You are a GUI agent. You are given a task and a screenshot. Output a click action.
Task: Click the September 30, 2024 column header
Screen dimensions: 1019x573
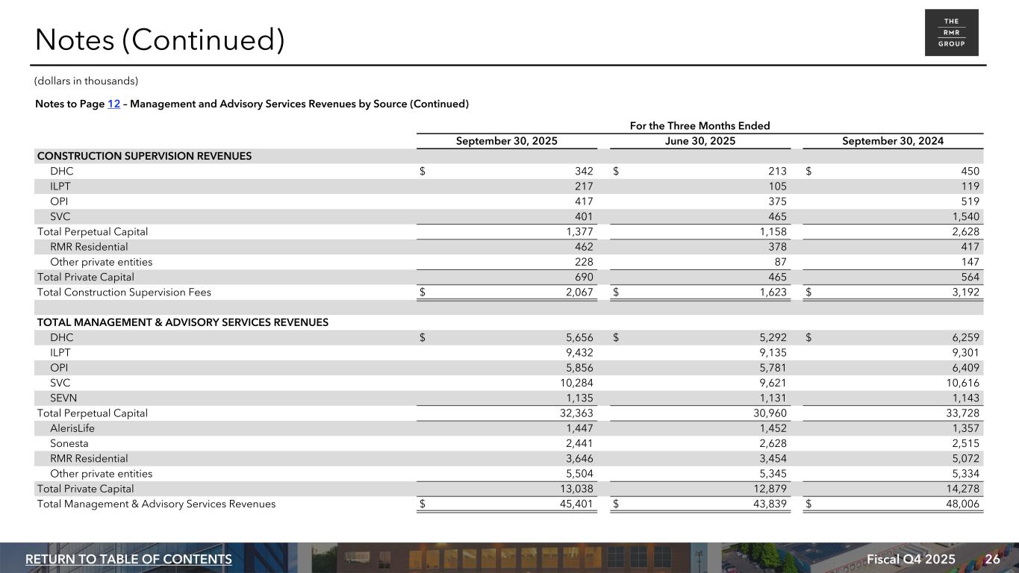tap(892, 141)
